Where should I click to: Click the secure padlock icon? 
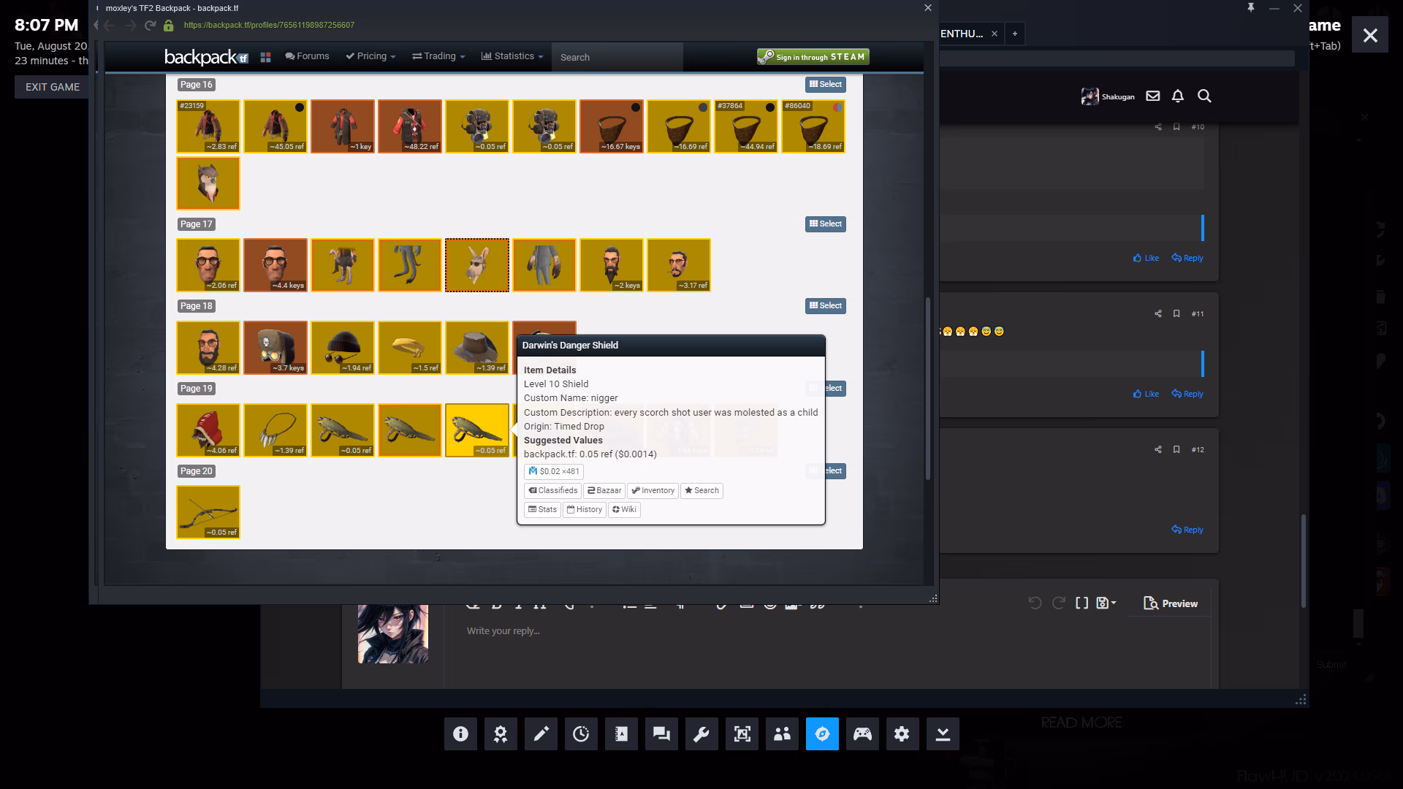click(169, 26)
